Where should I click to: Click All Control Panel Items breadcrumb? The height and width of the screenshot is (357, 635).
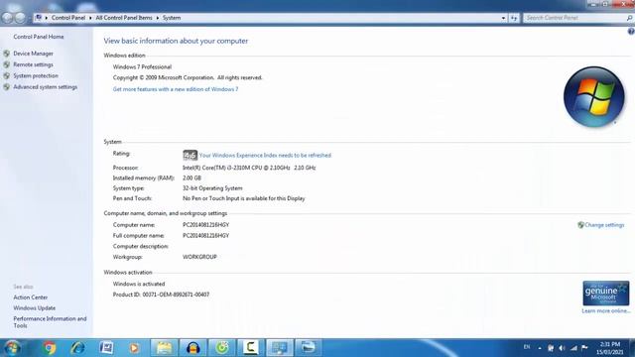click(x=124, y=18)
